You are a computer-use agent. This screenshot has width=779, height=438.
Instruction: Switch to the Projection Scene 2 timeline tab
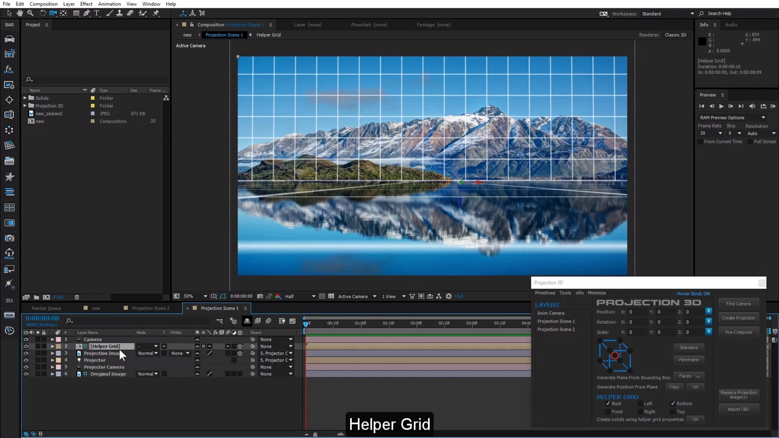[x=150, y=308]
